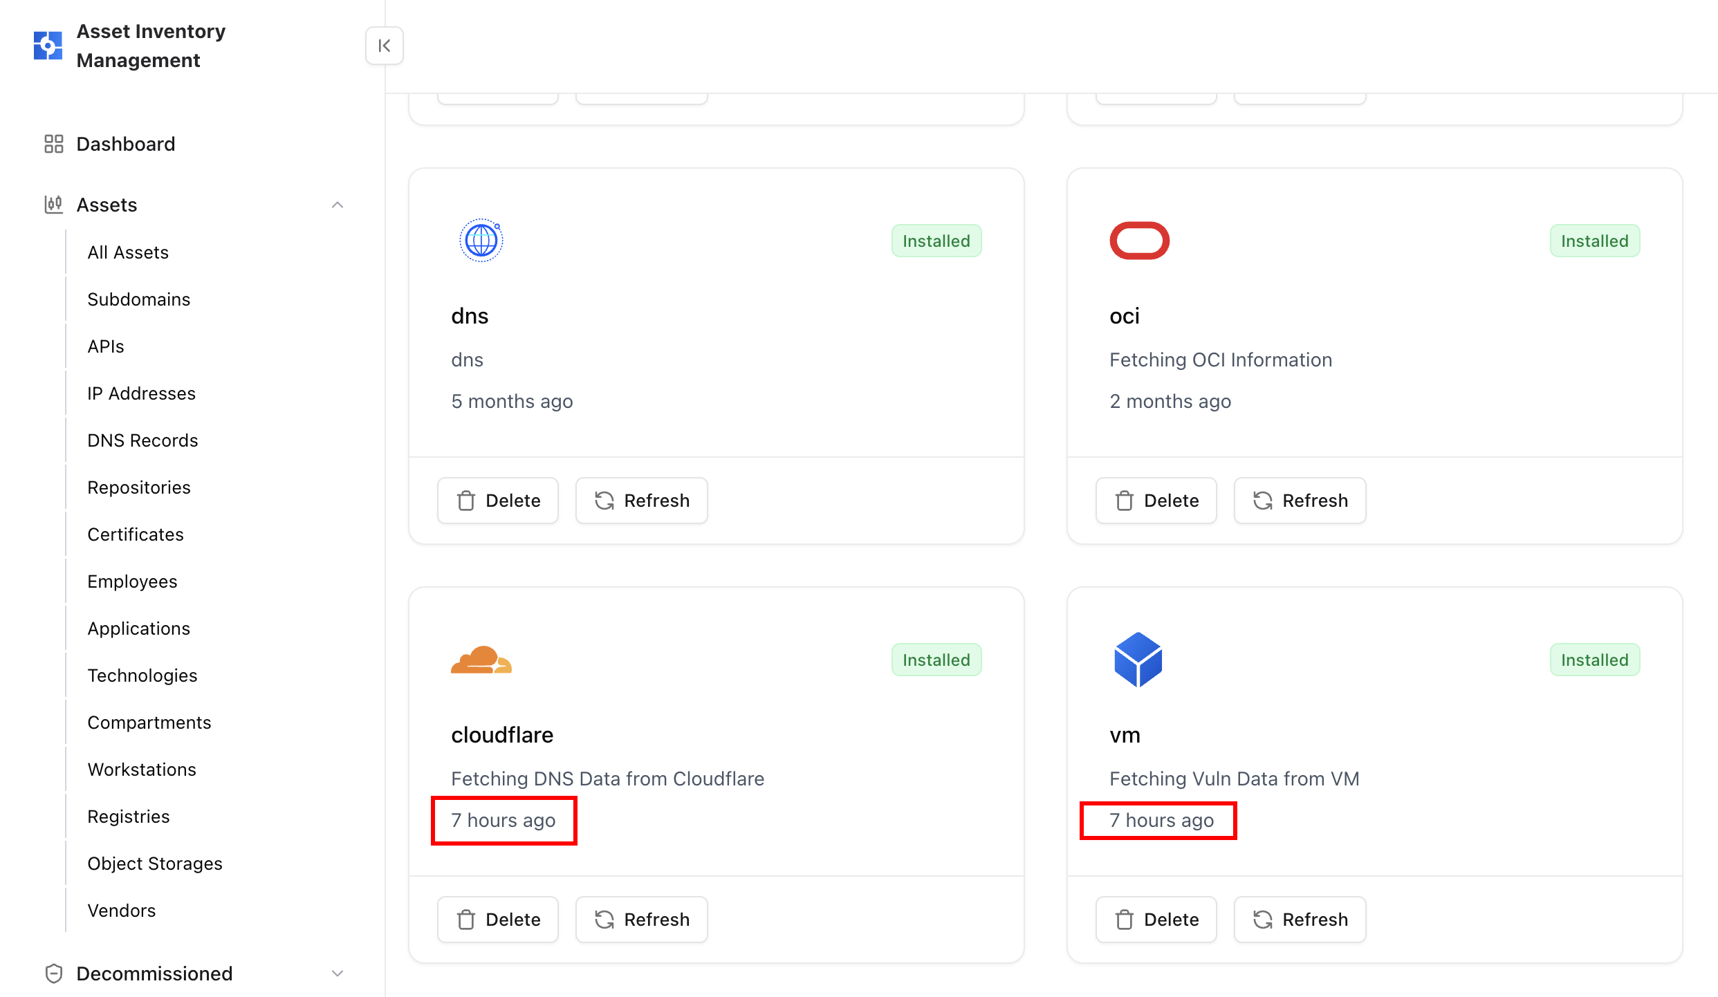Click the Decommissioned shield icon
Screen dimensions: 1718x997
click(53, 973)
